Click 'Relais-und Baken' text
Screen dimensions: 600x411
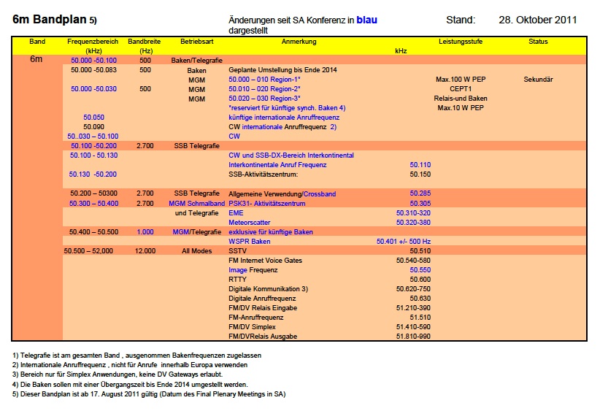click(x=461, y=99)
